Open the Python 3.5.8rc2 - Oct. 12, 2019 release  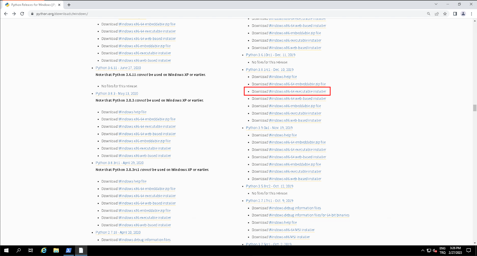point(270,186)
